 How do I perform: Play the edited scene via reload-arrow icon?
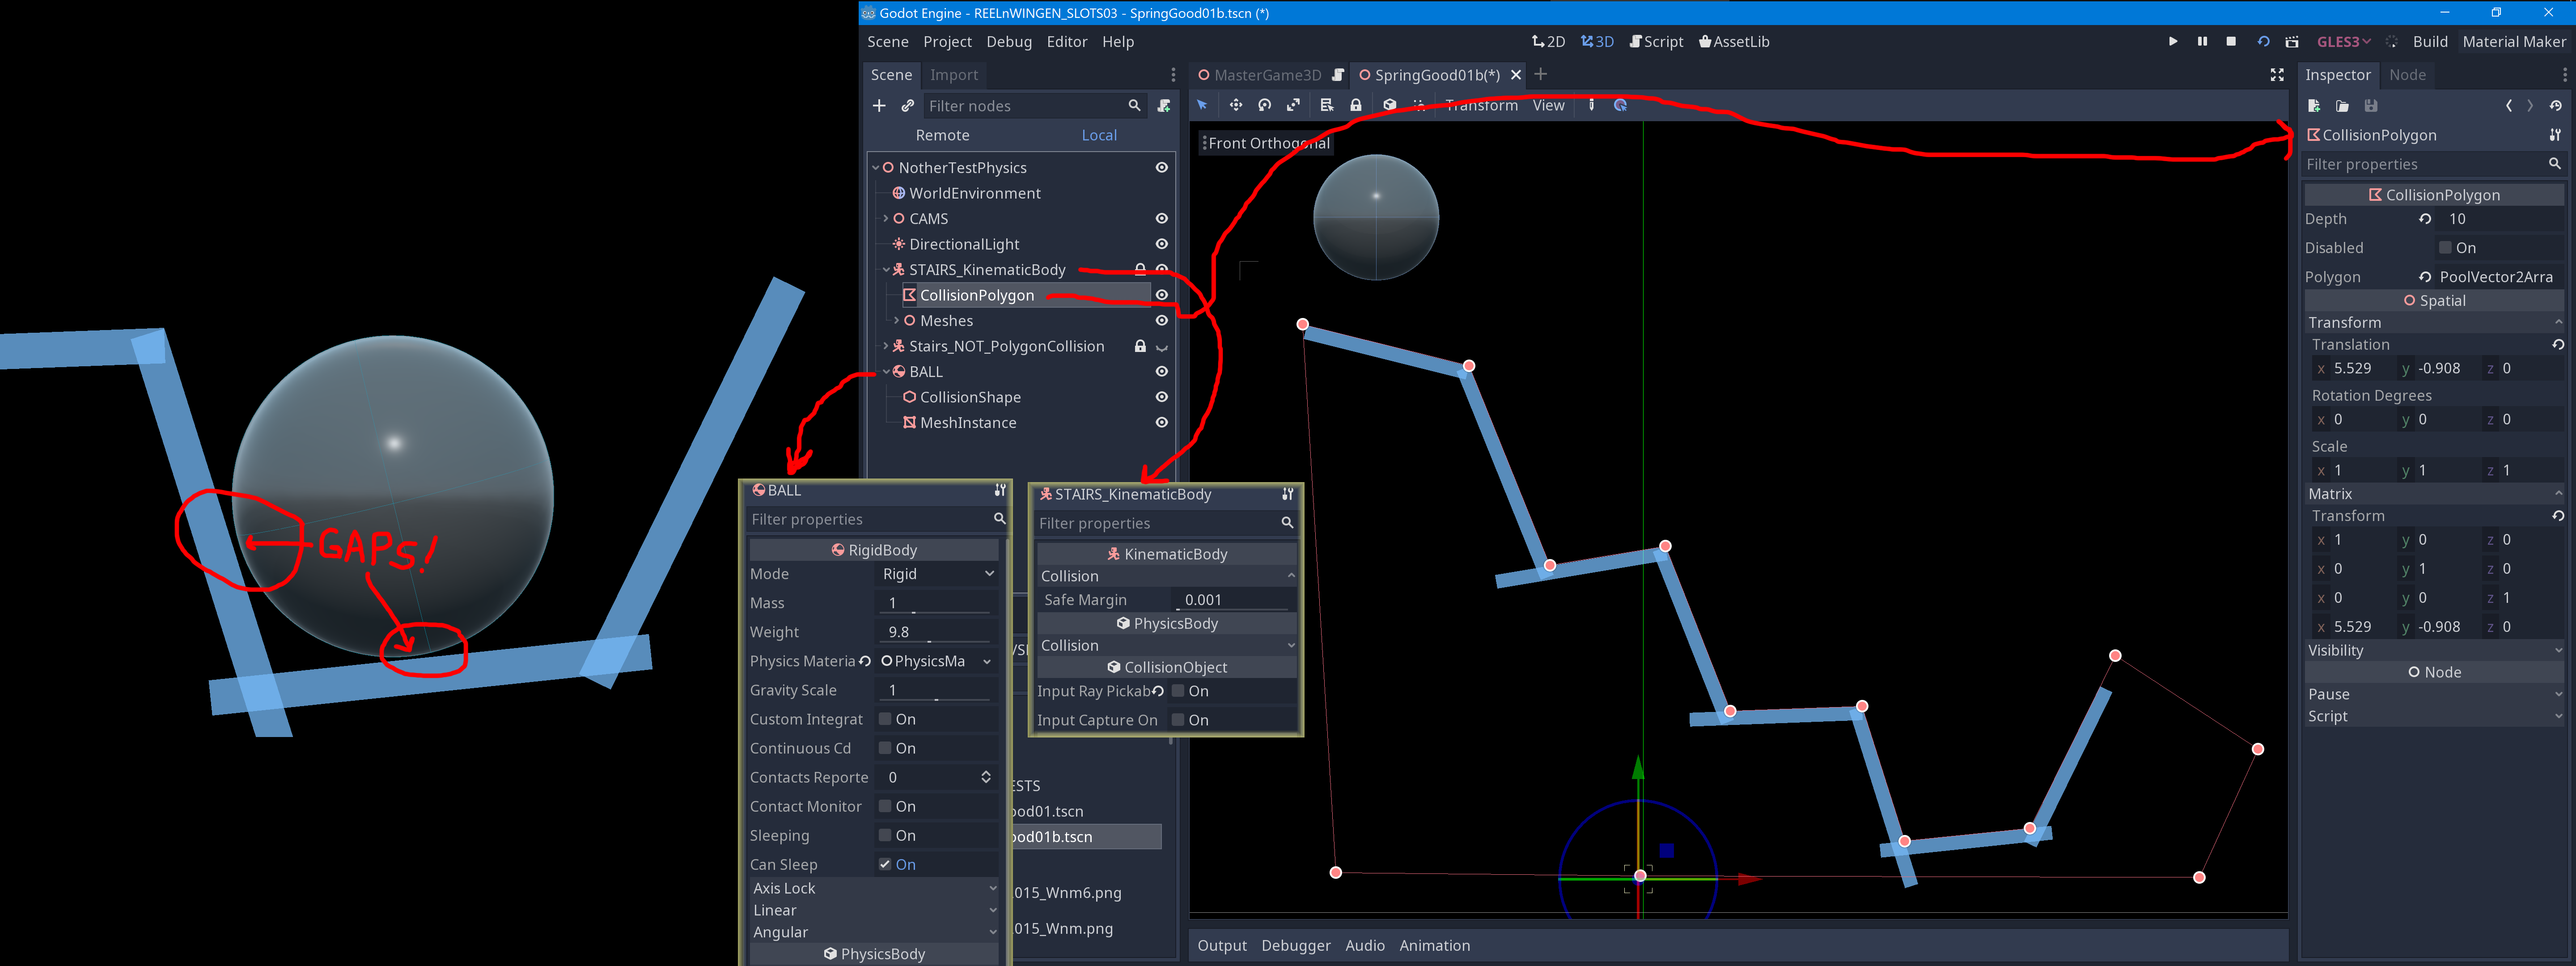point(2263,42)
